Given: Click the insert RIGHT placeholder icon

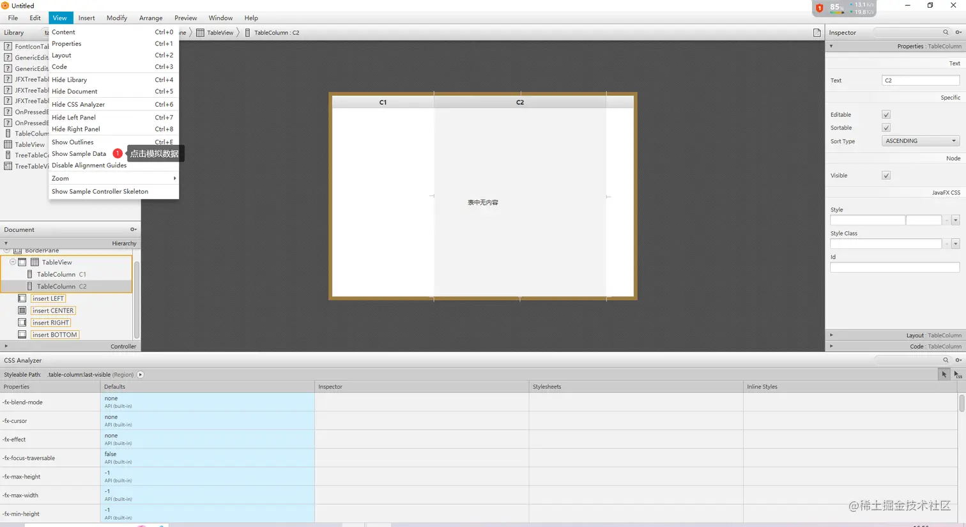Looking at the screenshot, I should pyautogui.click(x=22, y=323).
